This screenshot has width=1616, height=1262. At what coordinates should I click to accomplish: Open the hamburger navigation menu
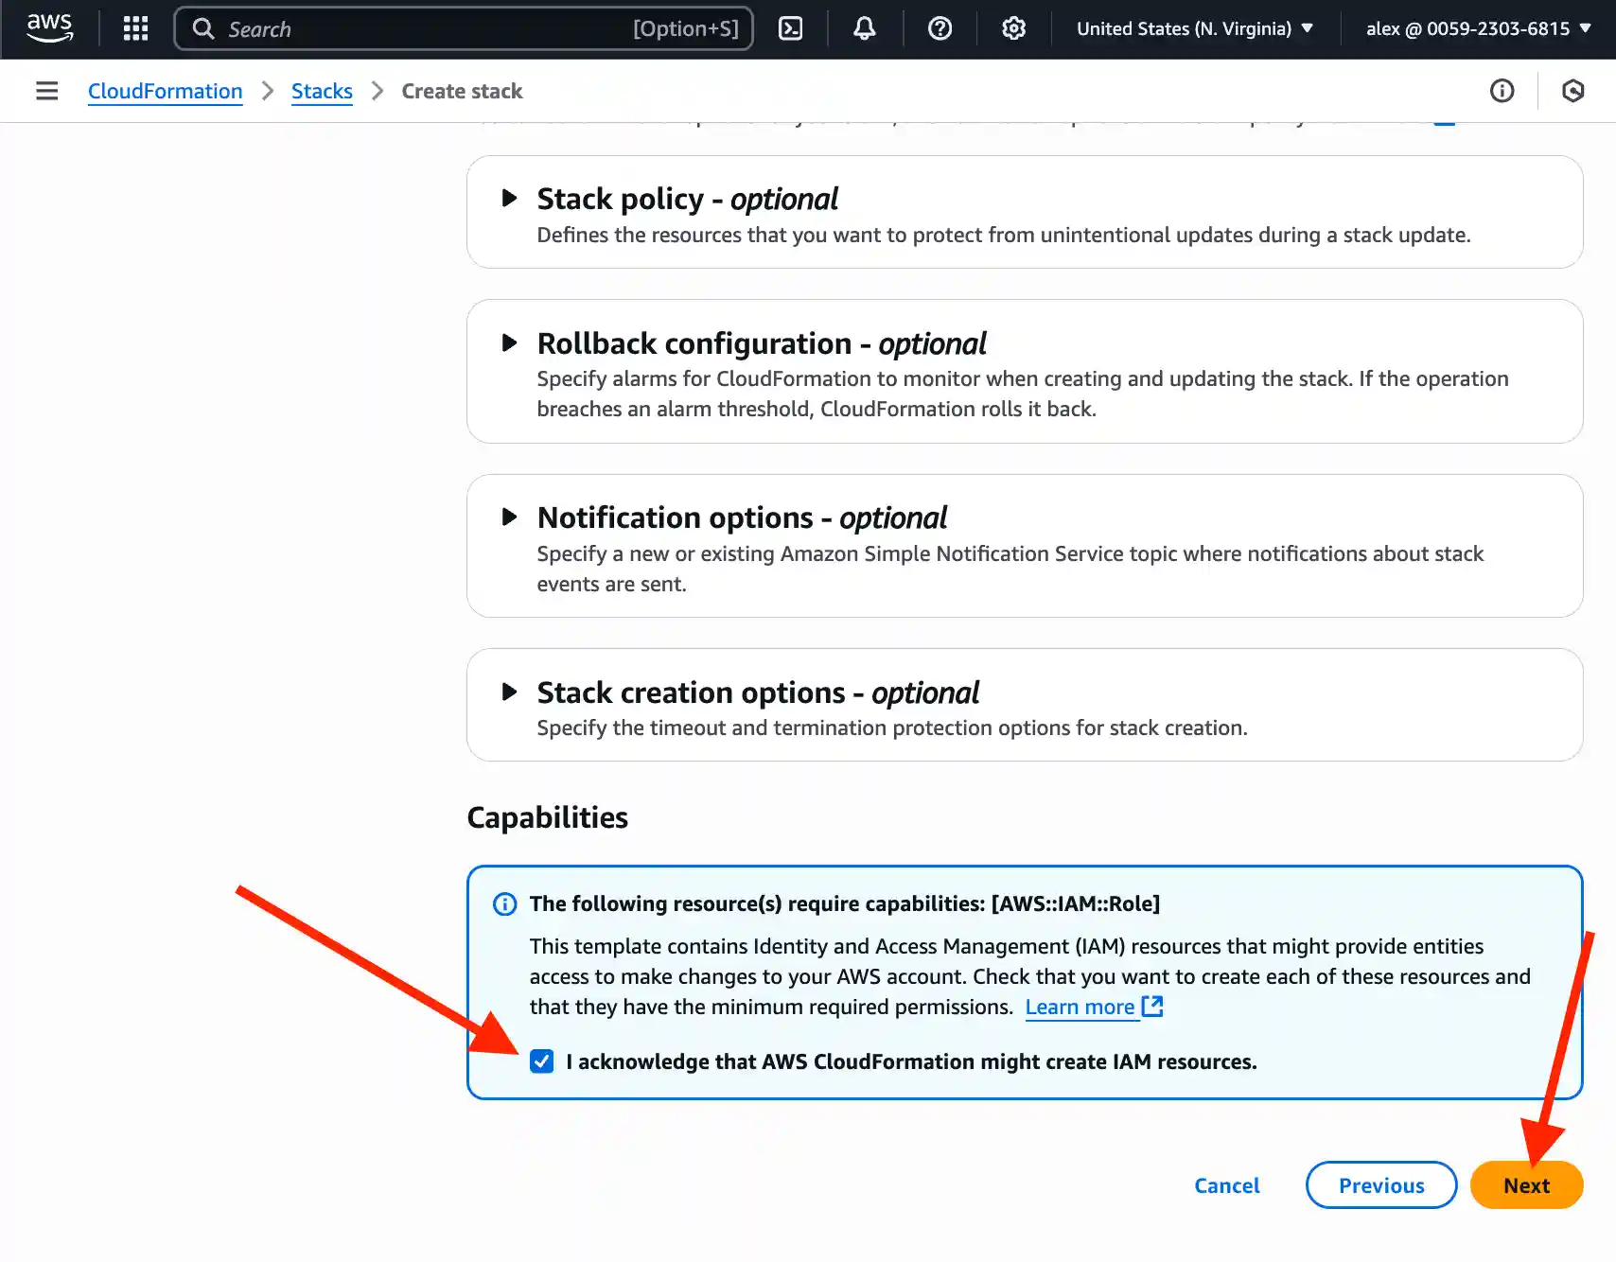tap(46, 91)
